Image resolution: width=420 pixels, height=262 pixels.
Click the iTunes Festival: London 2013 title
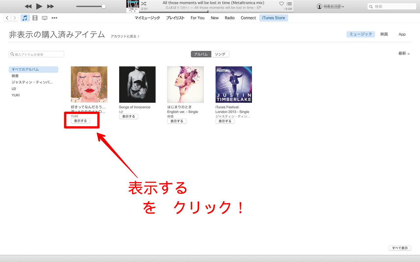232,109
